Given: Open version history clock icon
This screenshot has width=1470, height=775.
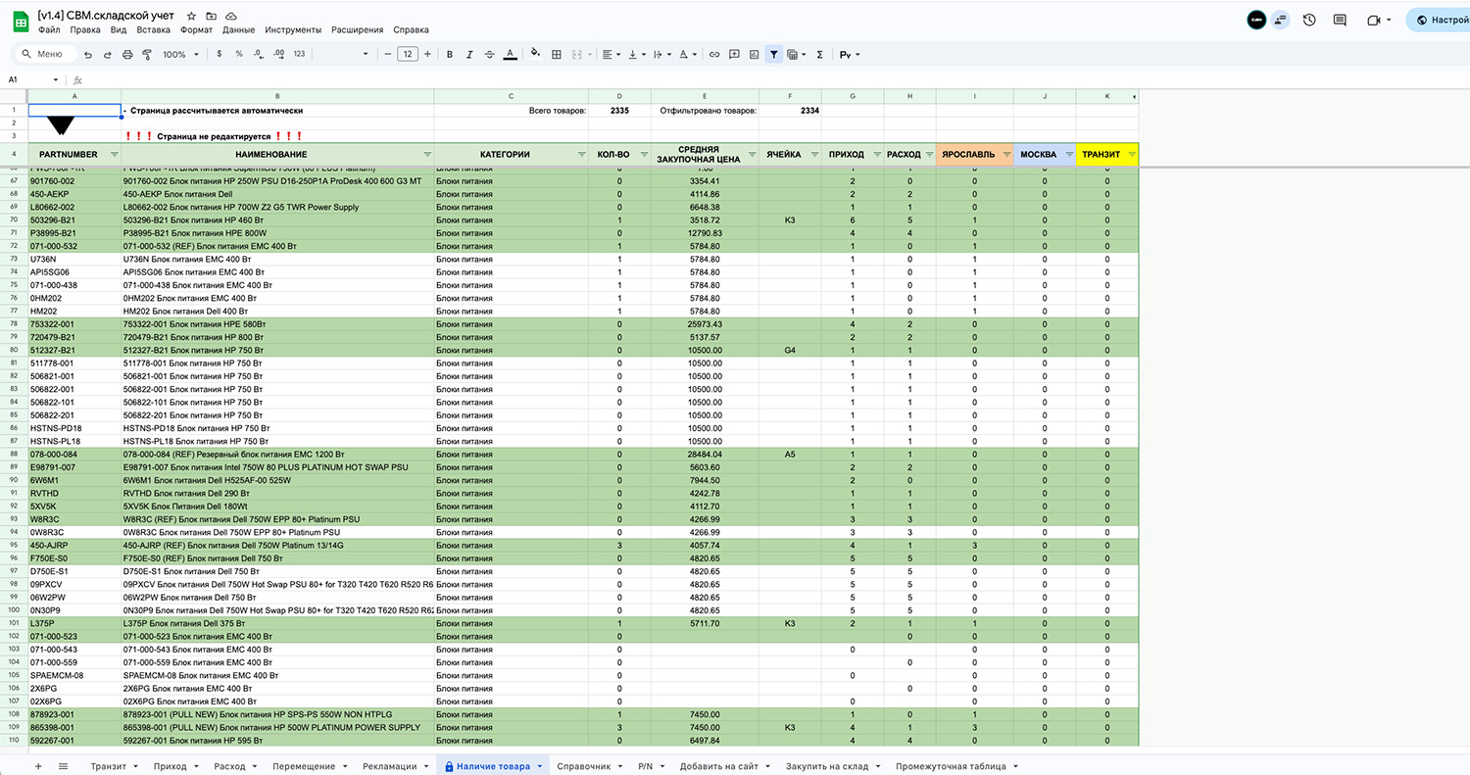Looking at the screenshot, I should (1309, 20).
